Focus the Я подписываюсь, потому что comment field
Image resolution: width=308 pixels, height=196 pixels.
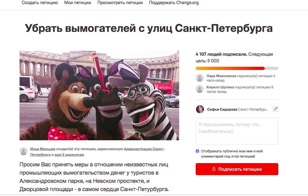point(237,131)
